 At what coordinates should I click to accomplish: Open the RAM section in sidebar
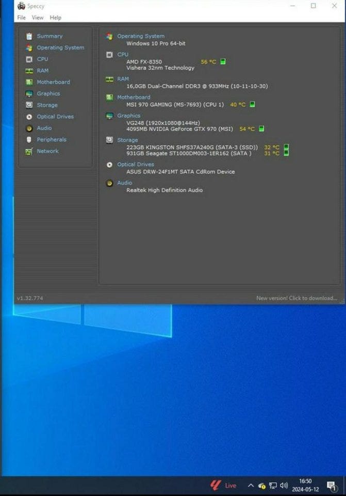[43, 71]
